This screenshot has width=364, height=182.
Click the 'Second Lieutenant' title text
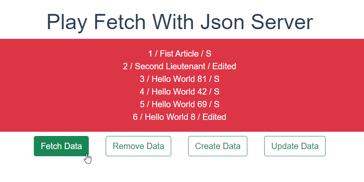169,66
